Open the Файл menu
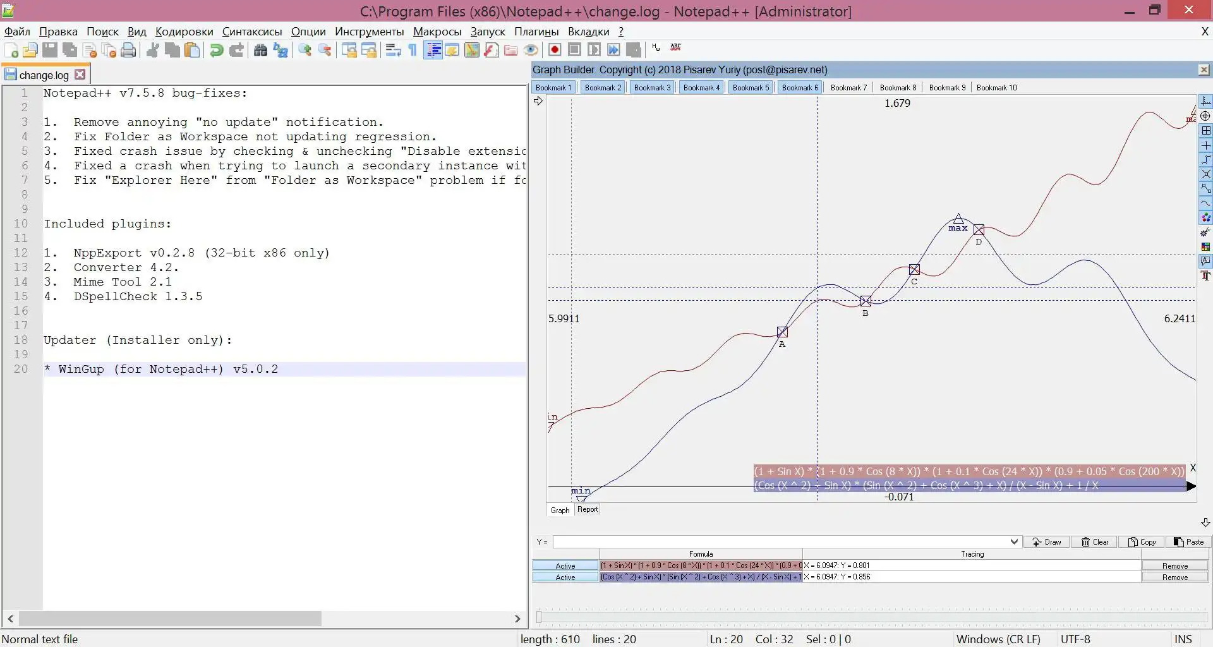This screenshot has height=647, width=1213. click(17, 32)
